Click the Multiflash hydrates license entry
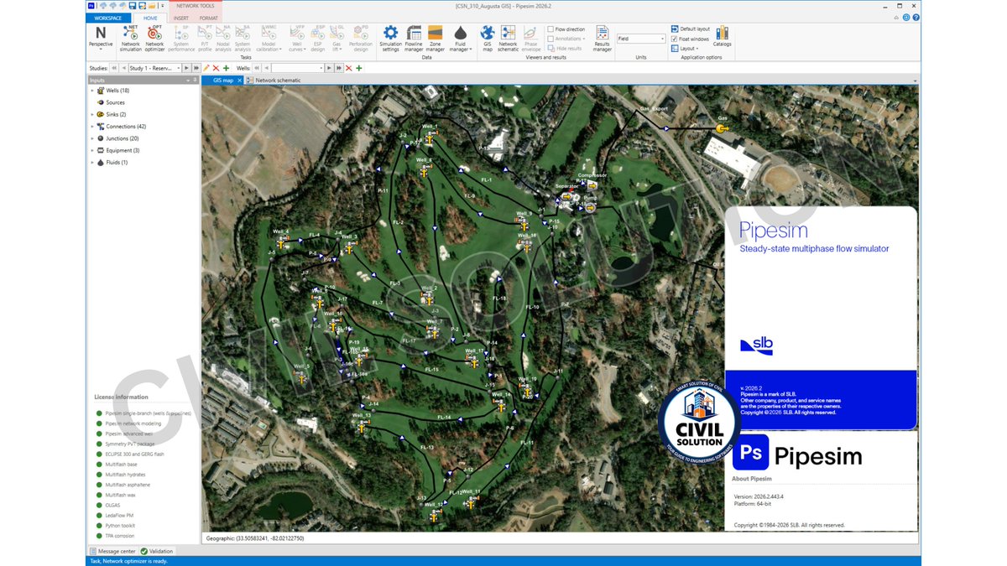The height and width of the screenshot is (566, 1007). [x=122, y=475]
